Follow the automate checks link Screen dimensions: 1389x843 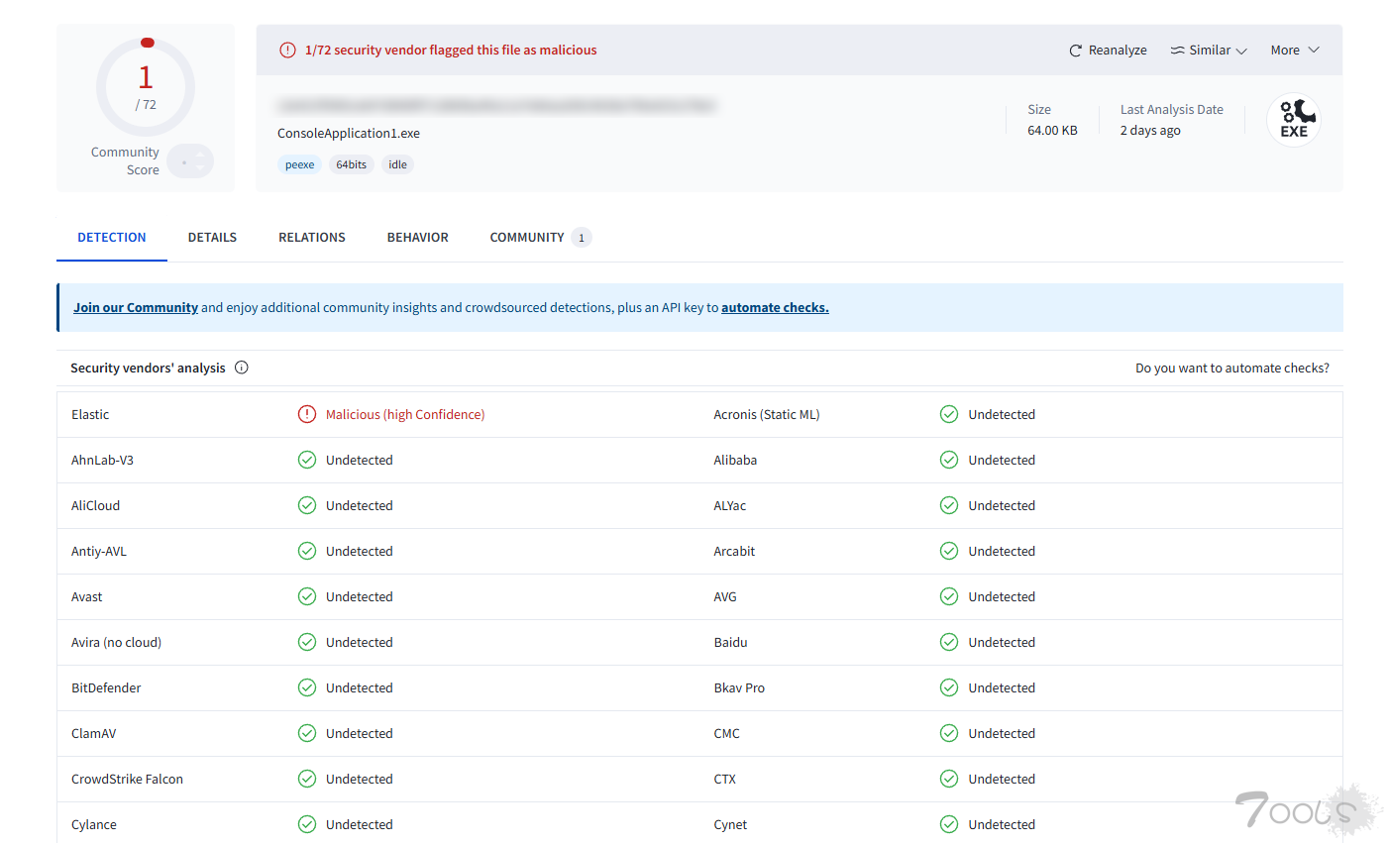[775, 308]
